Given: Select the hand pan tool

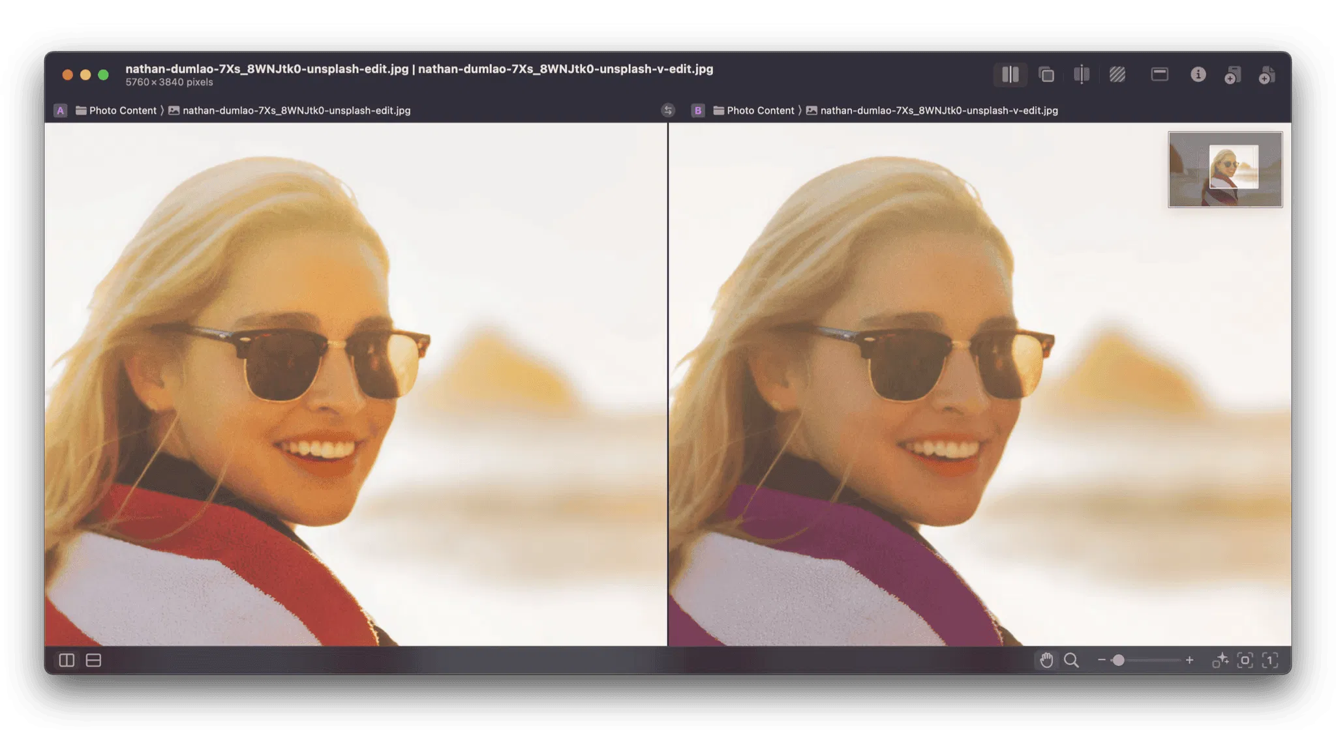Looking at the screenshot, I should 1046,660.
